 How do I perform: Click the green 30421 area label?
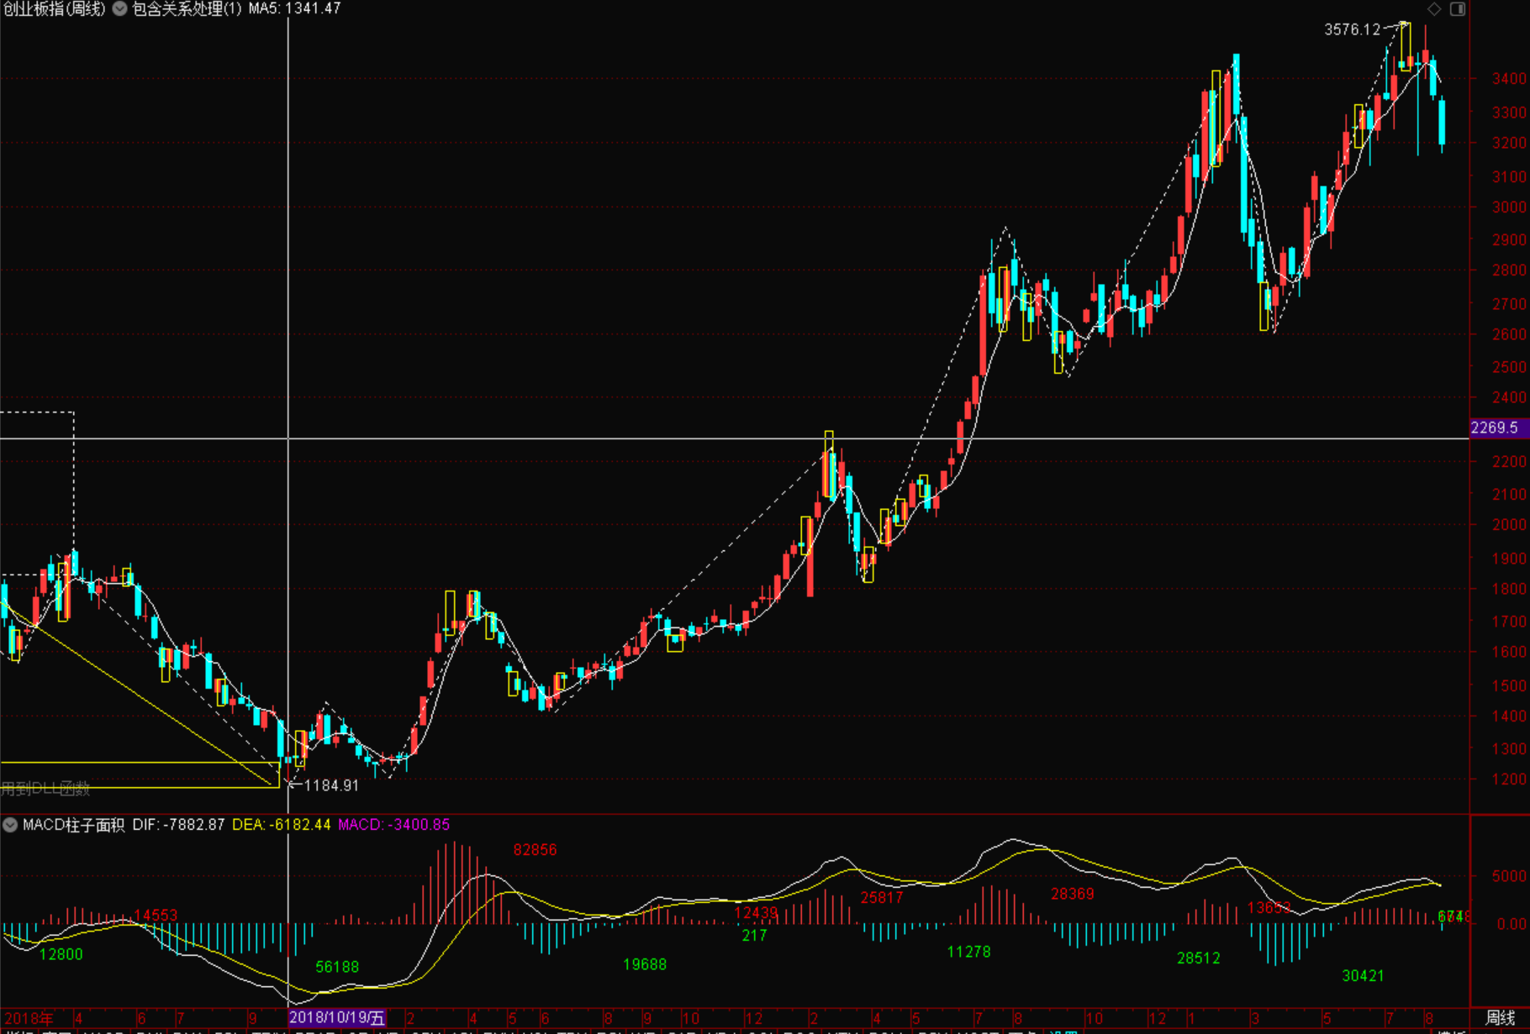tap(1363, 976)
